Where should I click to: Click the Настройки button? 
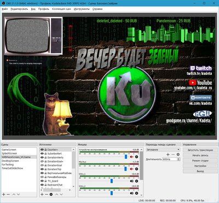pyautogui.click(x=200, y=166)
